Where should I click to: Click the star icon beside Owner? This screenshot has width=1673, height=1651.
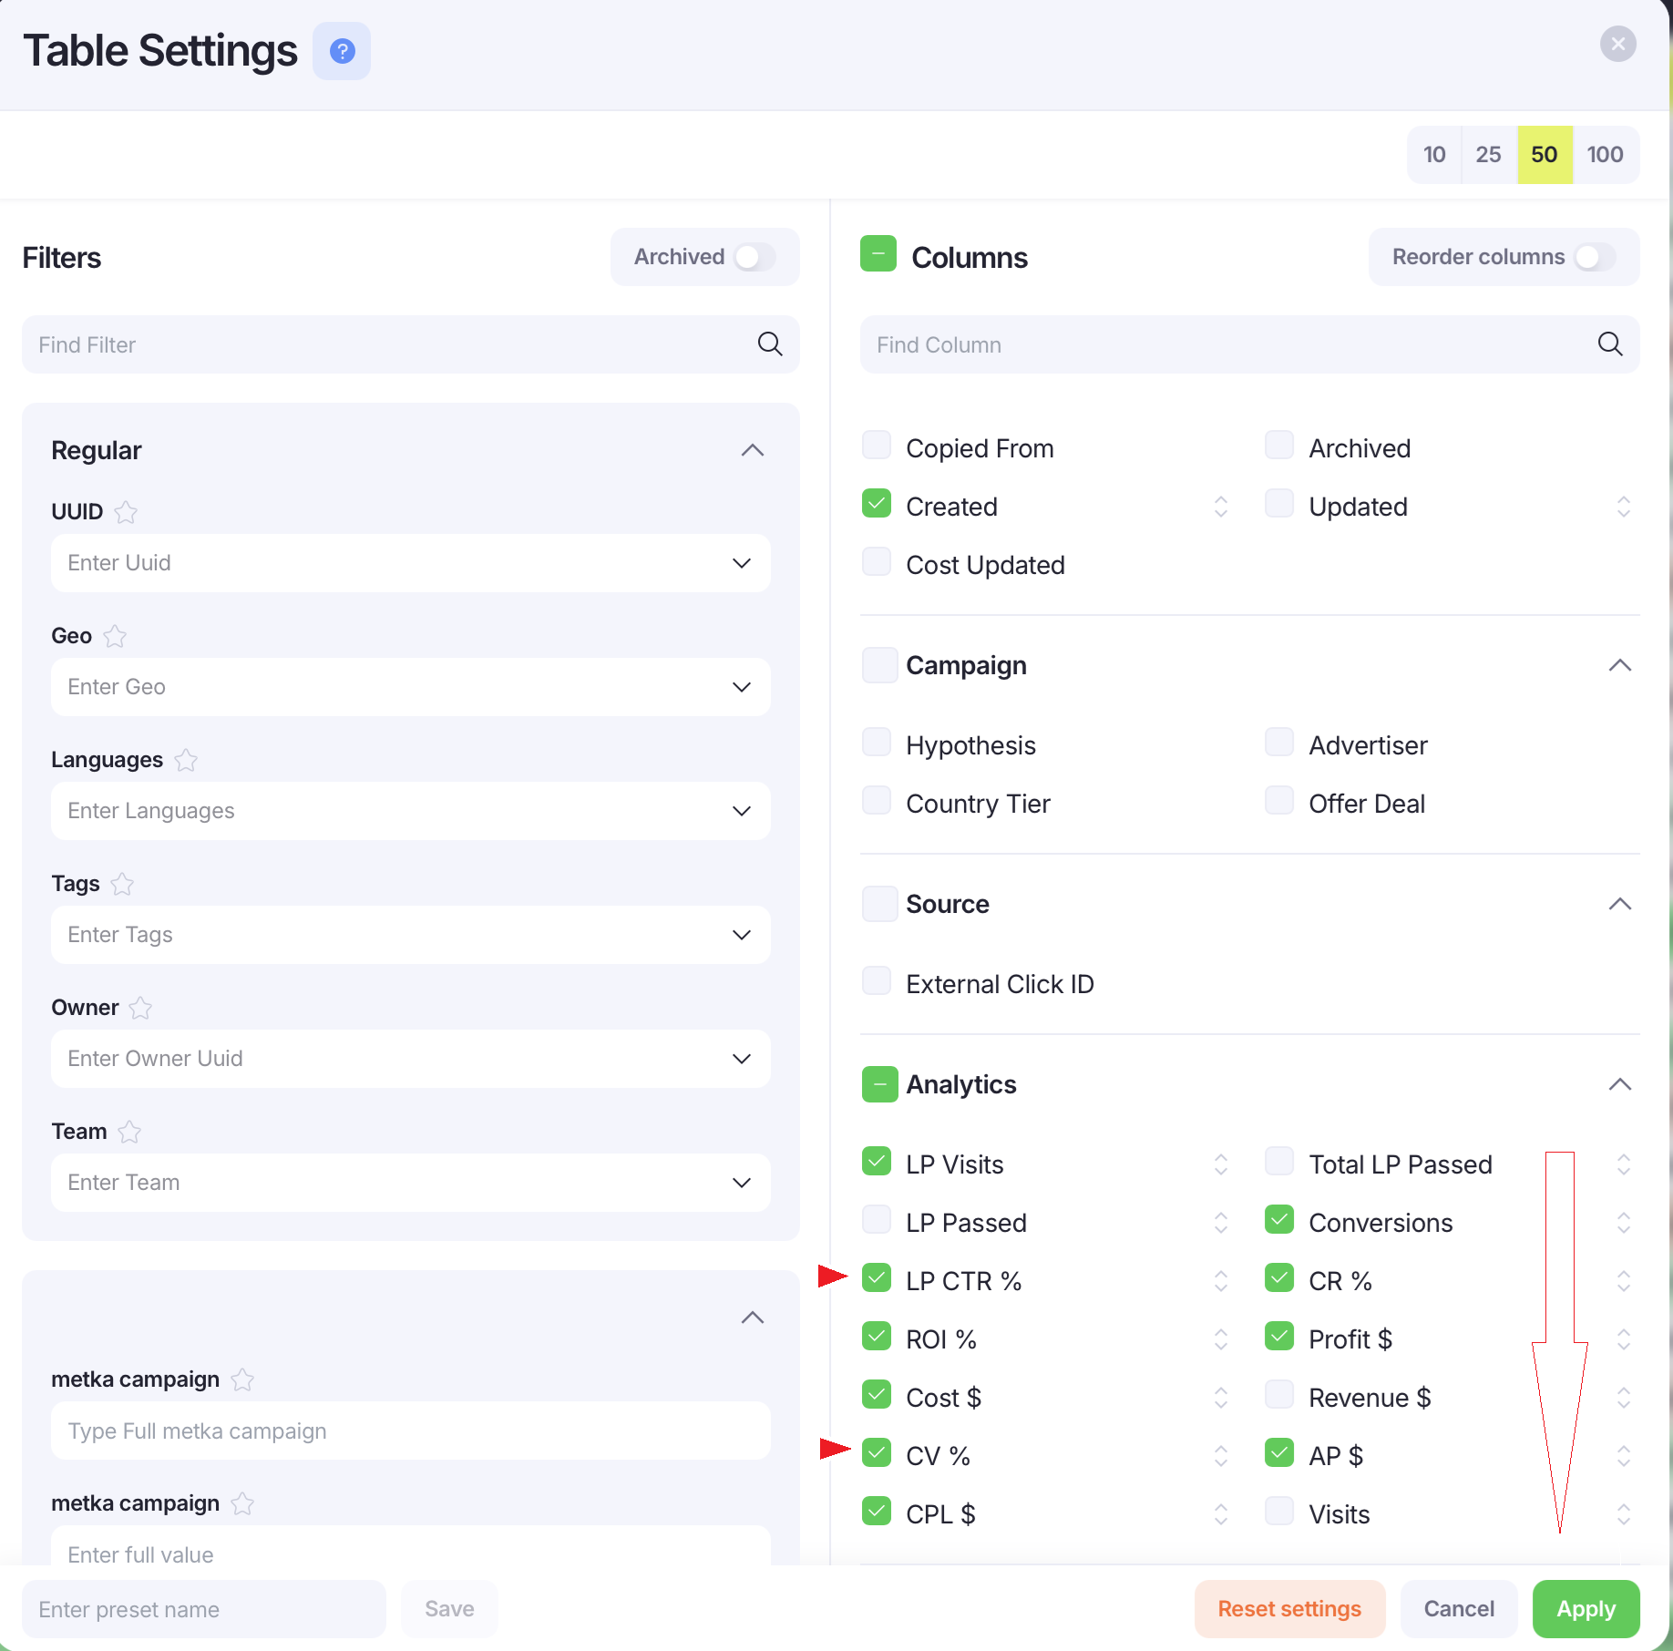140,1008
